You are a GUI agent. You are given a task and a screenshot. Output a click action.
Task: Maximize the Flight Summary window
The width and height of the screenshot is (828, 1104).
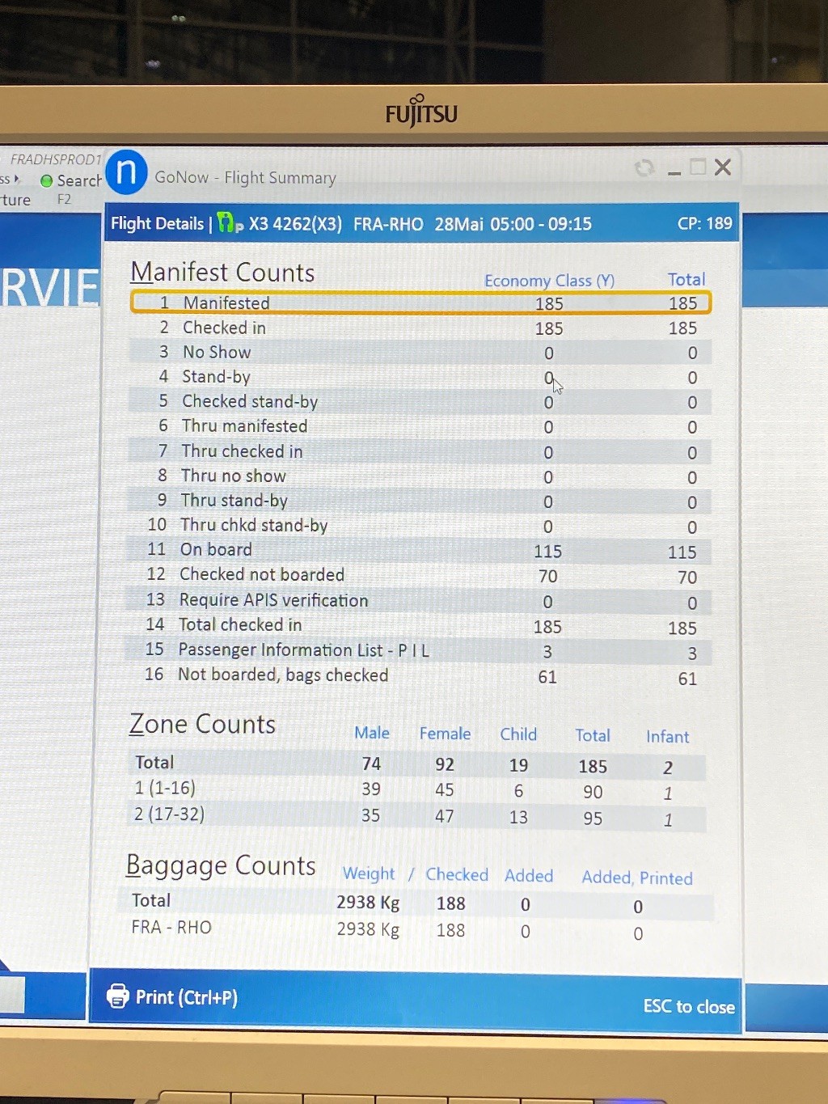pos(698,167)
